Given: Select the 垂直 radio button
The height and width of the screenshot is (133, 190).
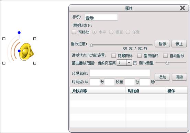Looking at the screenshot, I should tap(111, 32).
